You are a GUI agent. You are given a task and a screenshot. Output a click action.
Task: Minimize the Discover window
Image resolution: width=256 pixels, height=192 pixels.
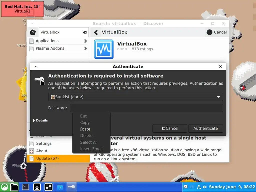(202, 23)
